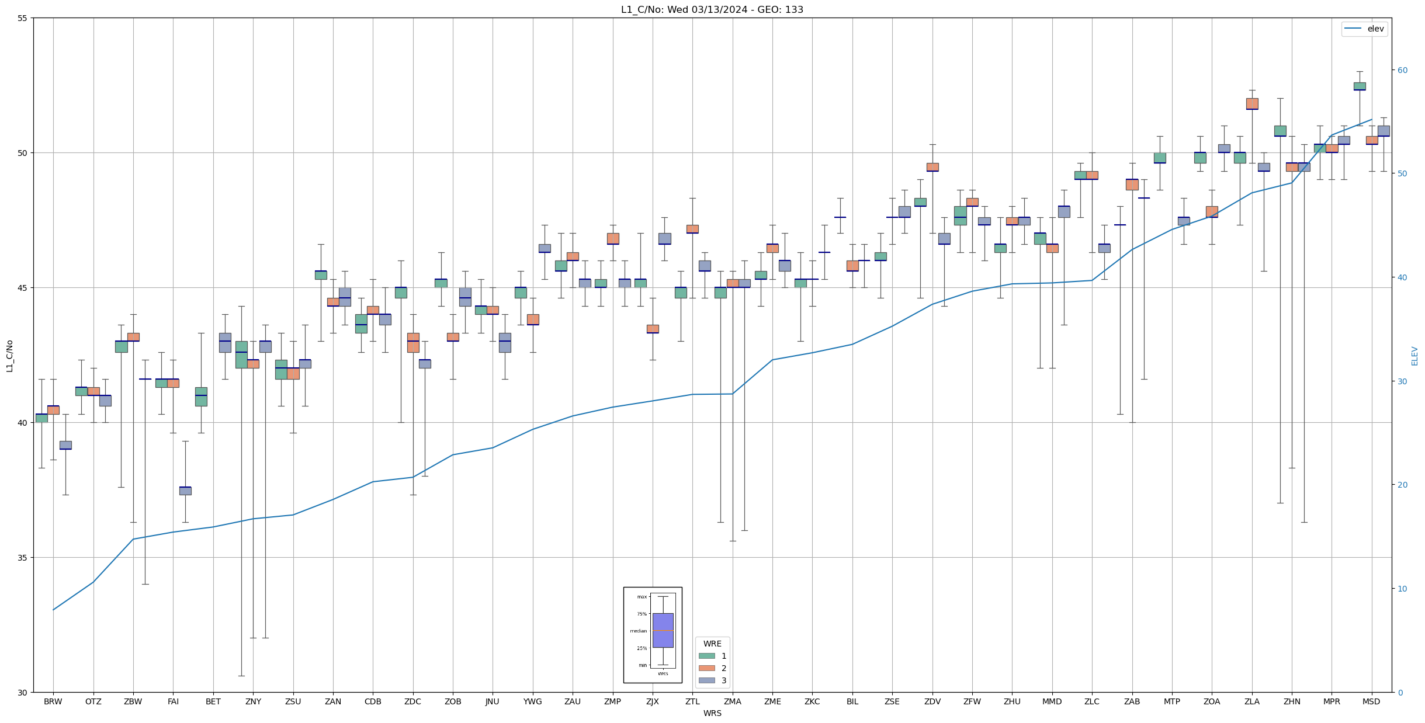Click the 60 tick on ELEV axis
This screenshot has width=1425, height=723.
(1402, 70)
